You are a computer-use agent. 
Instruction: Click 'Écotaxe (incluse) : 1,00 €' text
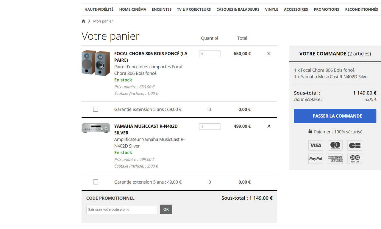[x=136, y=93]
